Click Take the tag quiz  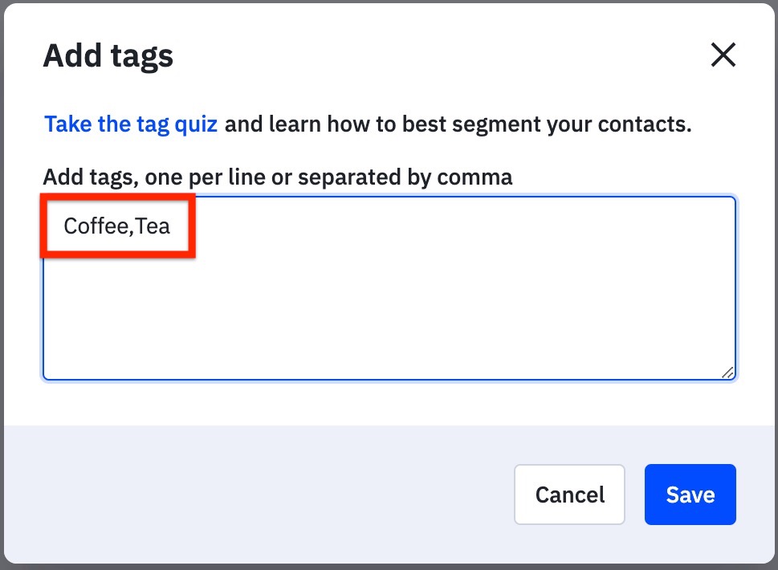(130, 124)
